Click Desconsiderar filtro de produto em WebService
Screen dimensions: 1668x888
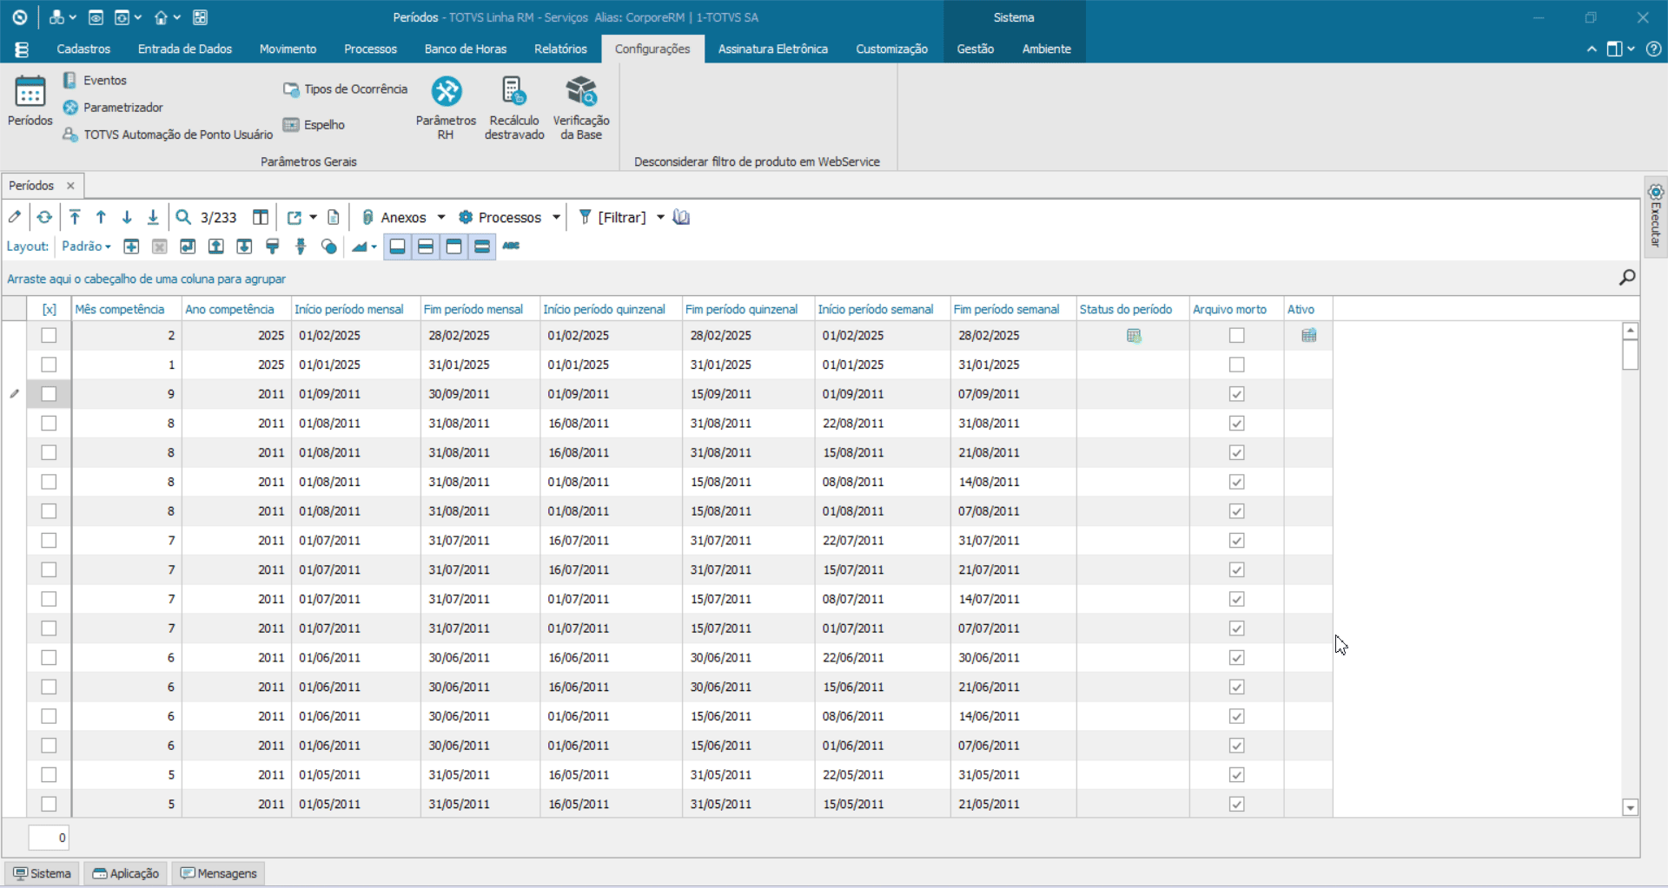click(x=757, y=161)
